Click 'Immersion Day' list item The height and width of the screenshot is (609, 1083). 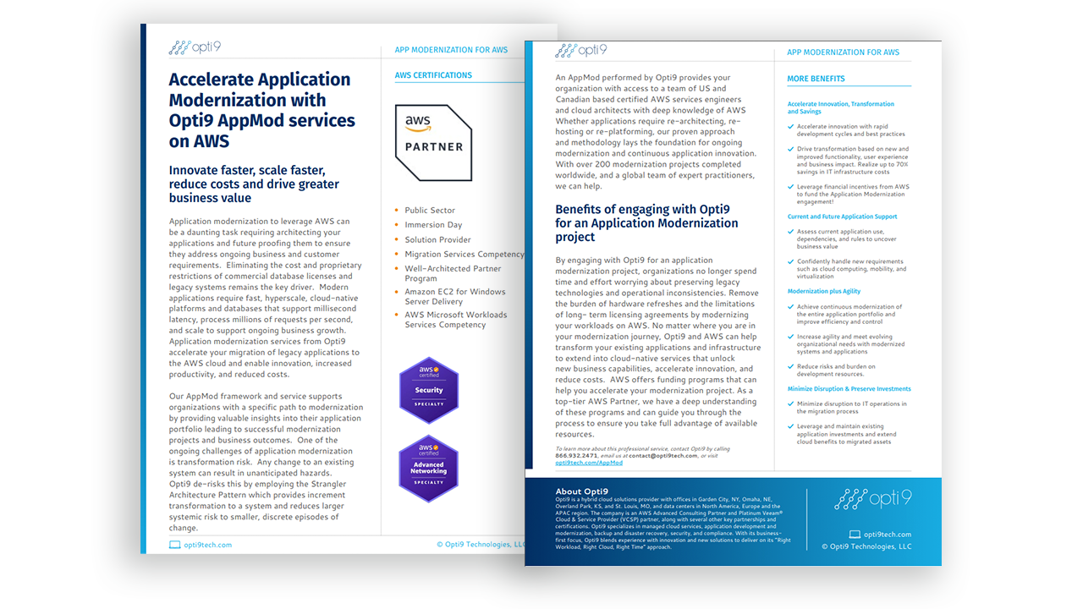click(x=433, y=225)
